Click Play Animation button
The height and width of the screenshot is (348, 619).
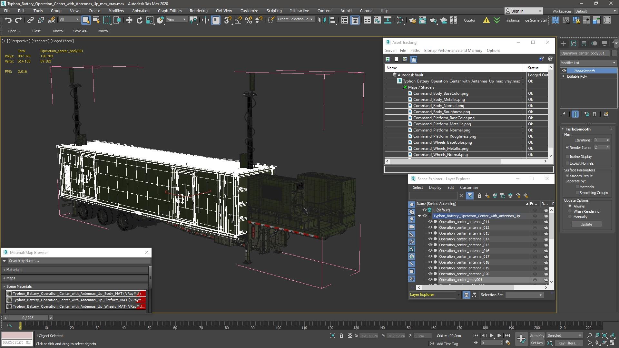[x=491, y=335]
